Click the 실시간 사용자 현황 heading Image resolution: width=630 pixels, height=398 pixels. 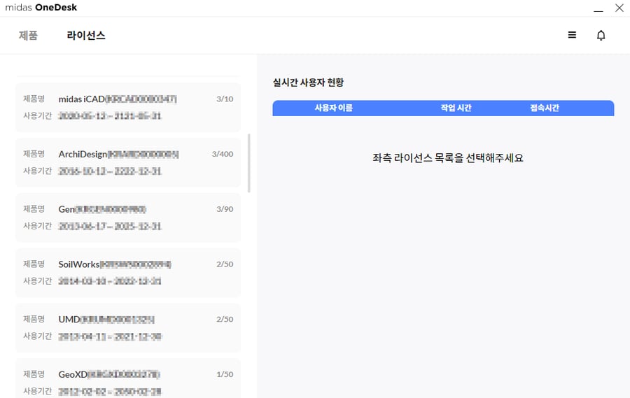(308, 83)
